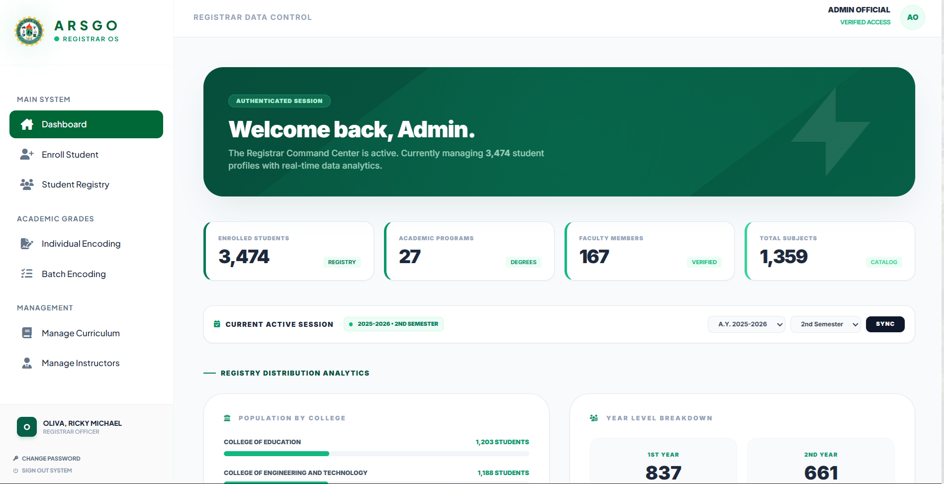Screen dimensions: 944x484
Task: Click the Student Registry group icon
Action: tap(27, 185)
